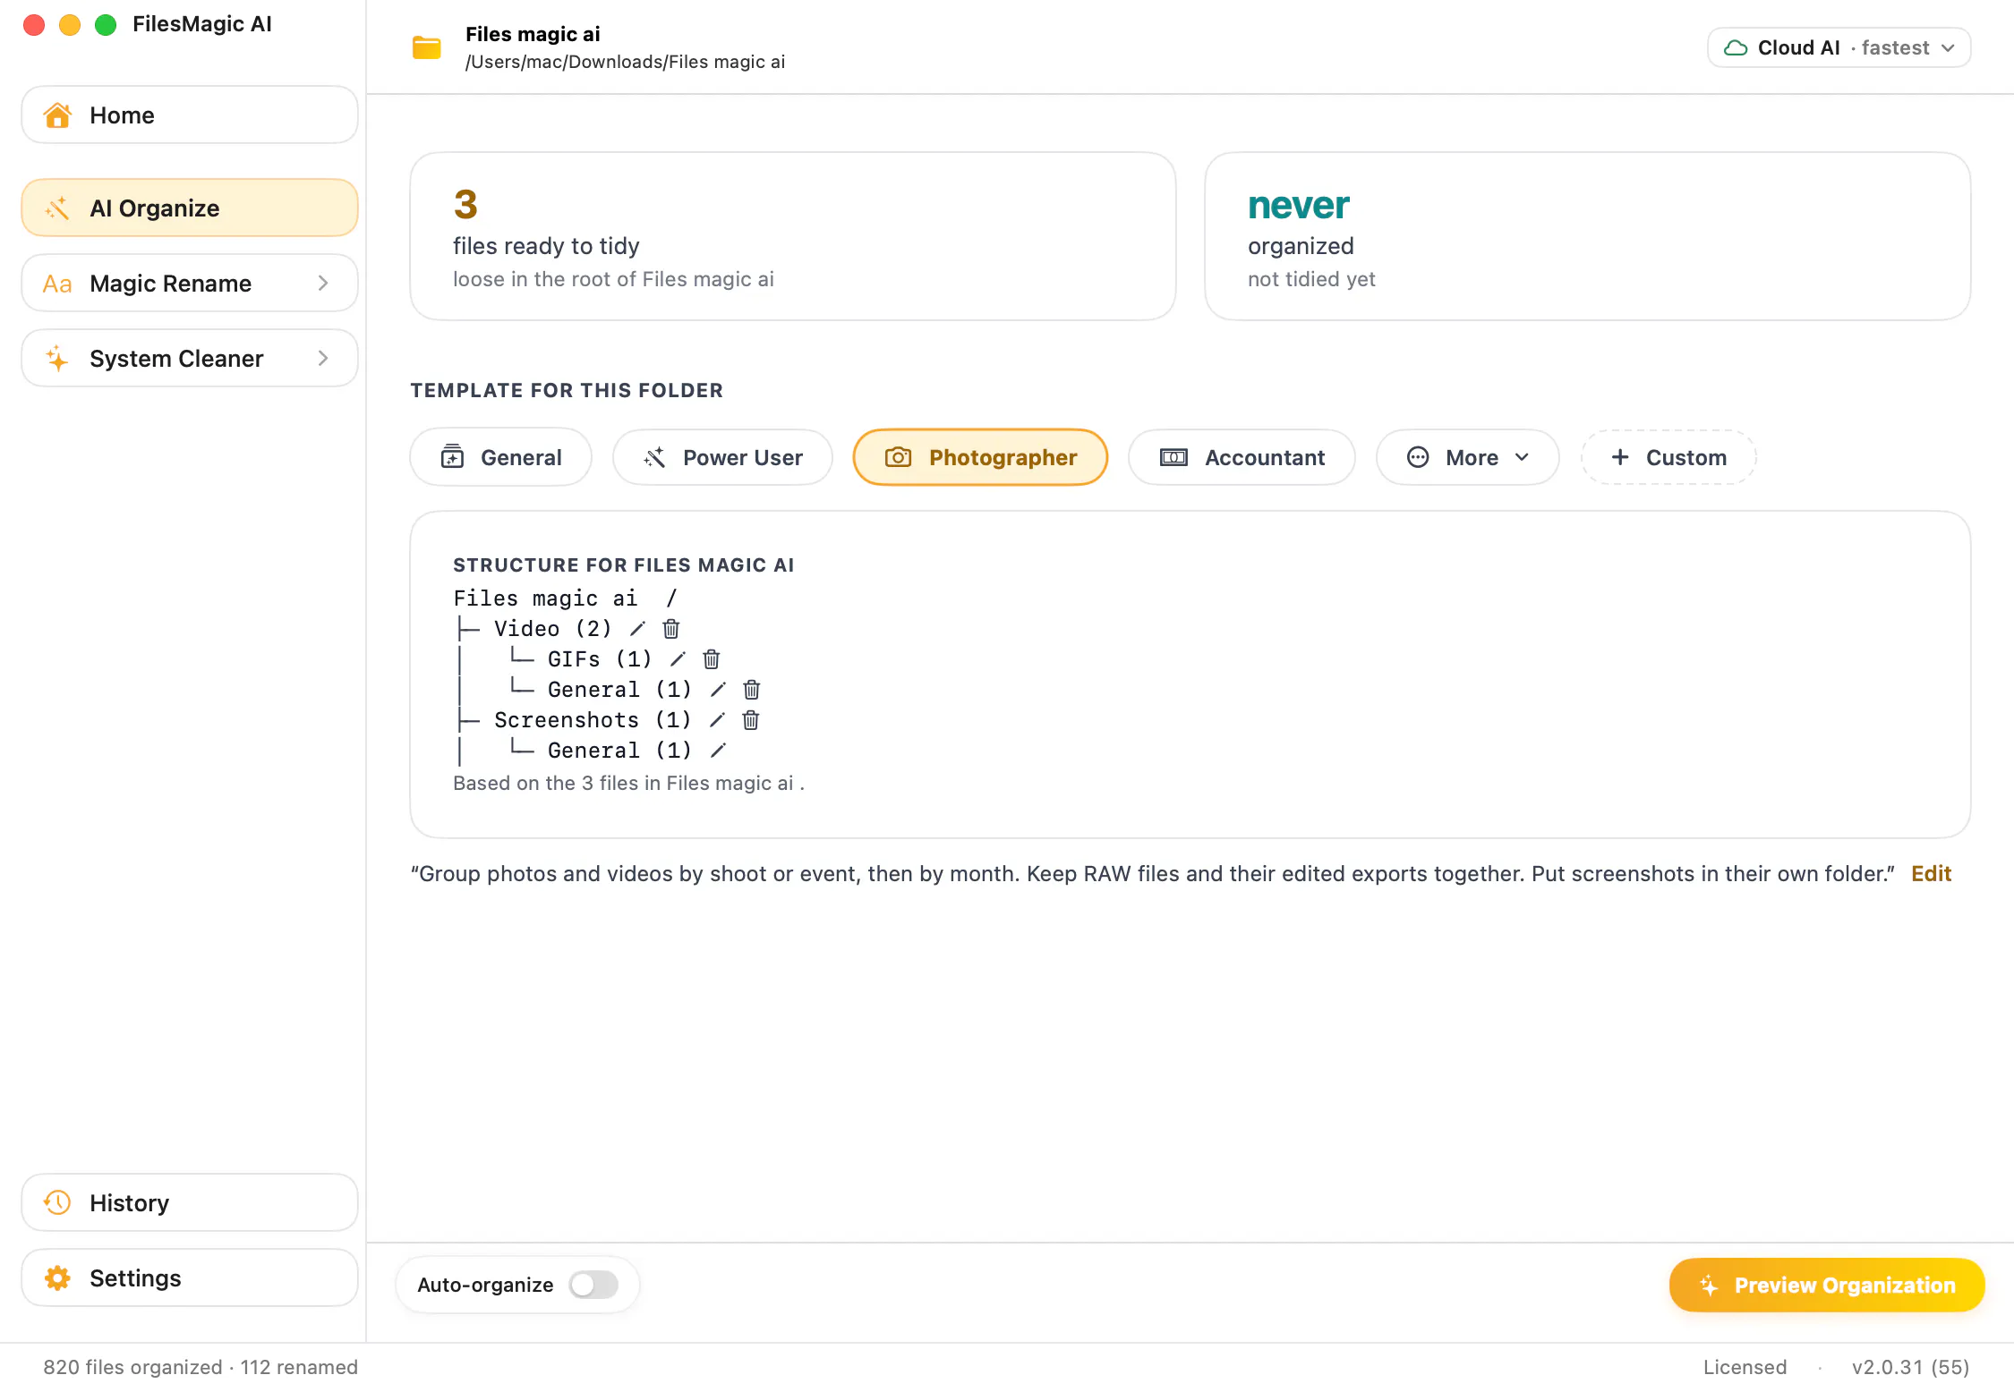
Task: Delete the Screenshots (1) folder
Action: [751, 719]
